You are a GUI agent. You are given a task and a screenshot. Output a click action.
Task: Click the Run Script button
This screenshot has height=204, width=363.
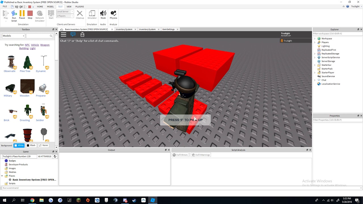14,16
